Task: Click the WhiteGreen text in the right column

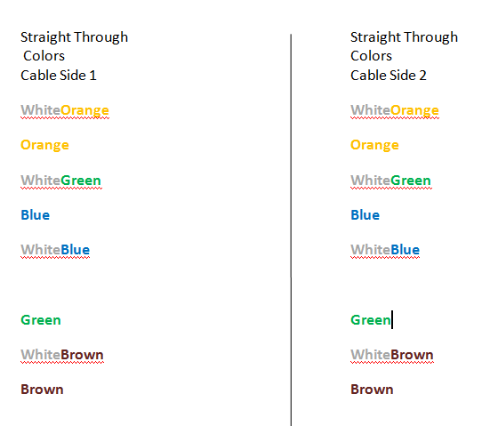Action: point(391,181)
